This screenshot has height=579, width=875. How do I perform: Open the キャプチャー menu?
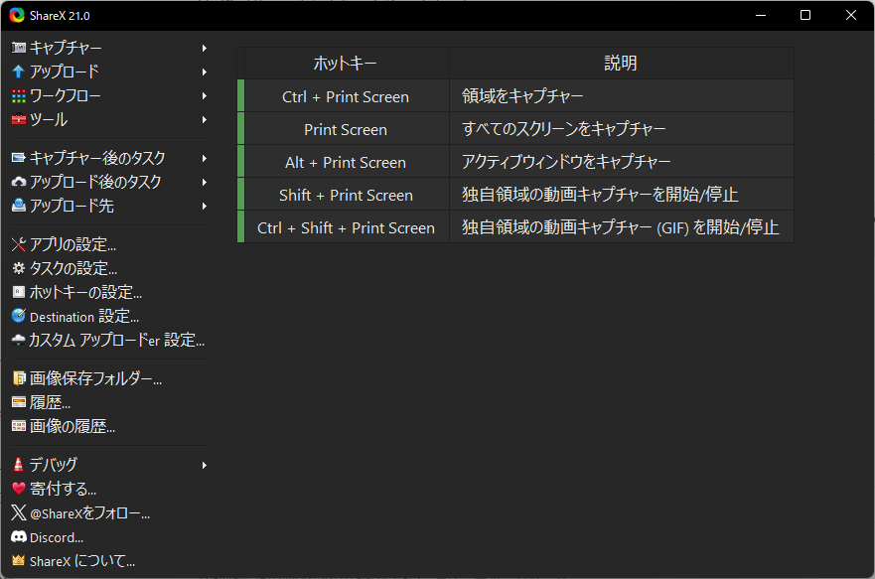[x=110, y=48]
